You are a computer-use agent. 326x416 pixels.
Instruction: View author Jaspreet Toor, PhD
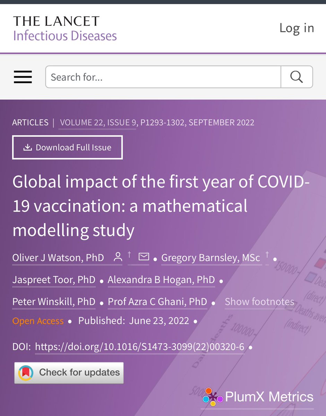tap(54, 280)
